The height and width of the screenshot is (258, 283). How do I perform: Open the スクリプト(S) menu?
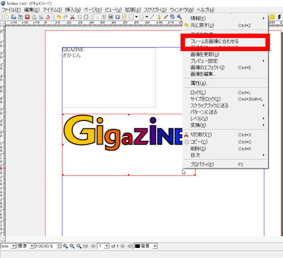(x=155, y=10)
